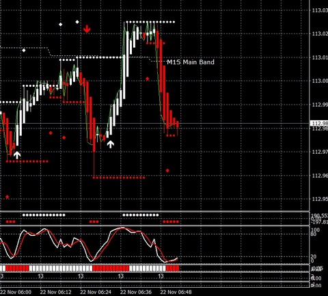Click the lowest red diamond near the 112.95 level

pyautogui.click(x=7, y=197)
